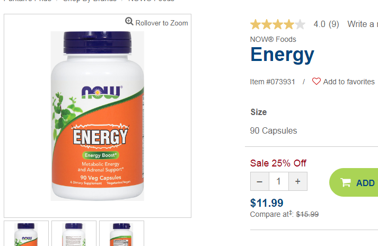Click the green ADD button
This screenshot has width=378, height=246.
[x=354, y=182]
